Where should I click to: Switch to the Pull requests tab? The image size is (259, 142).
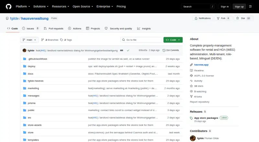coord(53,28)
